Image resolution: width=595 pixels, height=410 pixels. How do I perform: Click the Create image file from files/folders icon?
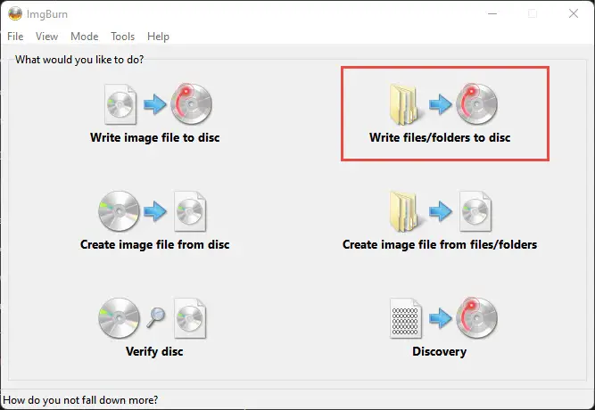(441, 211)
